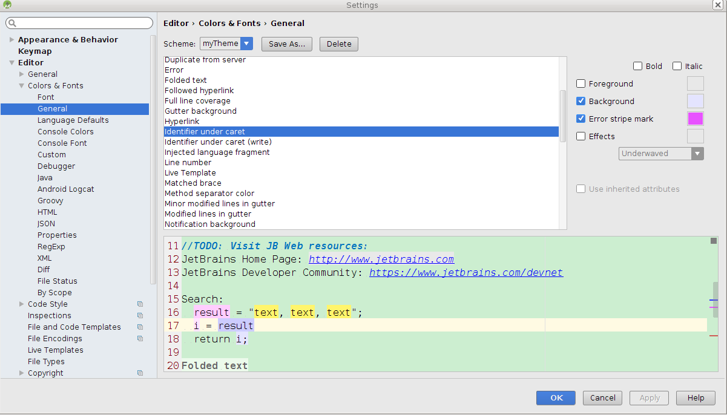Viewport: 727px width, 415px height.
Task: Click the Save As button
Action: coord(286,44)
